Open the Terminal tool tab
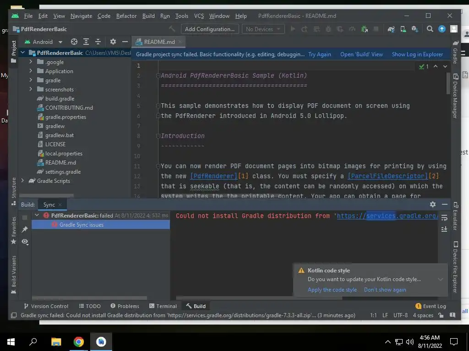Viewport: 469px width, 351px height. coord(163,306)
